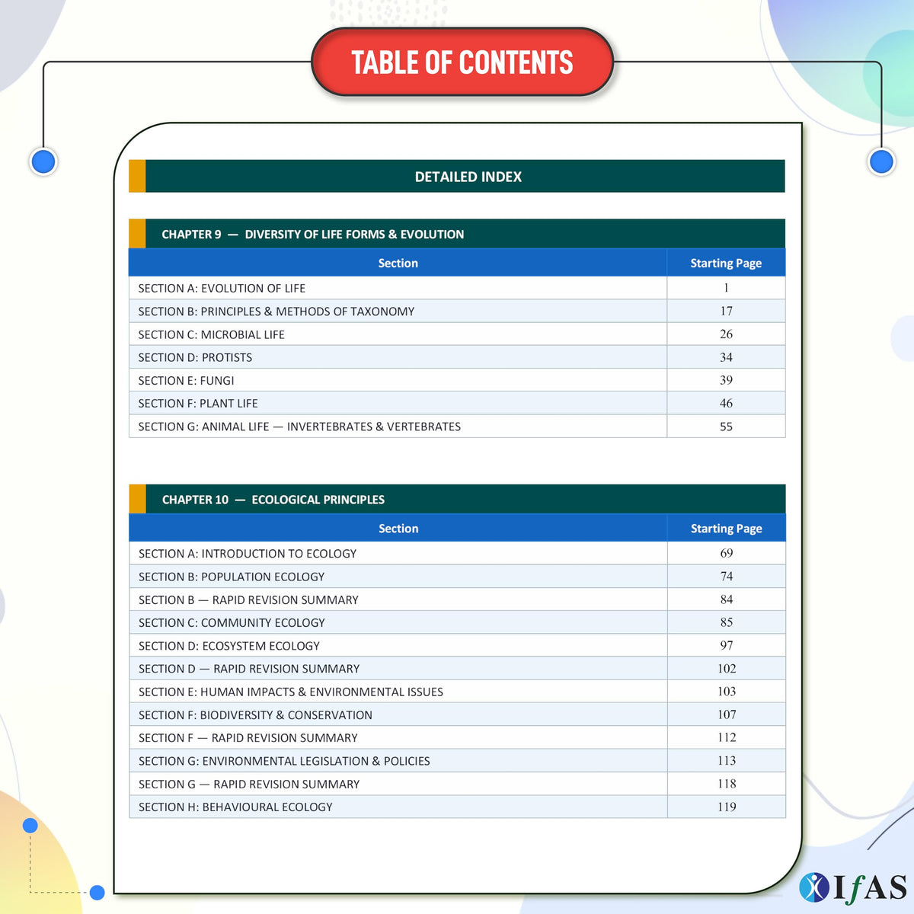
Task: Click Section D — Rapid Revision Summary
Action: click(x=457, y=668)
